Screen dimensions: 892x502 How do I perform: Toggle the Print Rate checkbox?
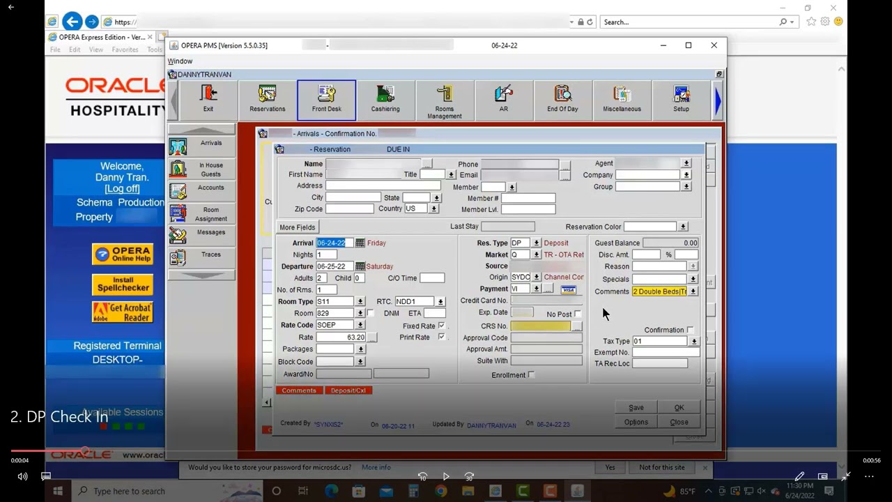(x=441, y=337)
